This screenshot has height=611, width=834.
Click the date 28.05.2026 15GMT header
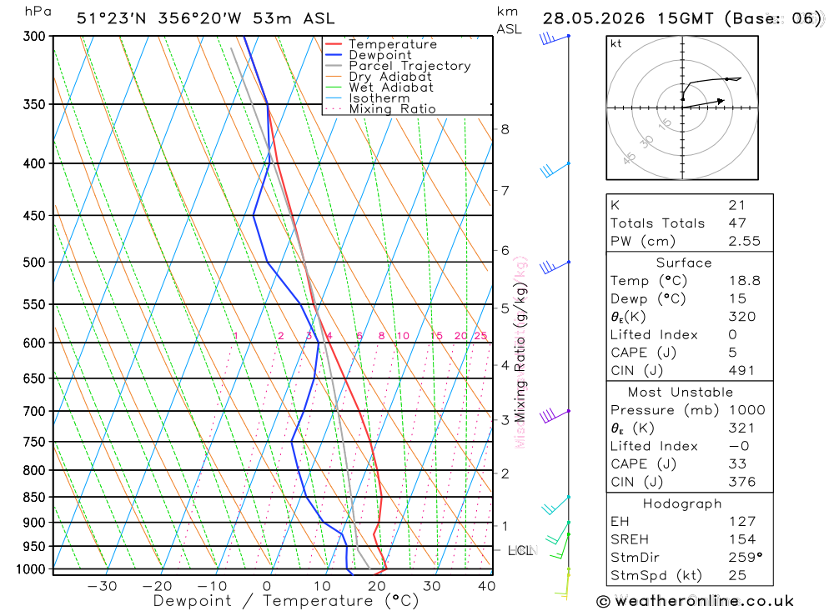(628, 18)
